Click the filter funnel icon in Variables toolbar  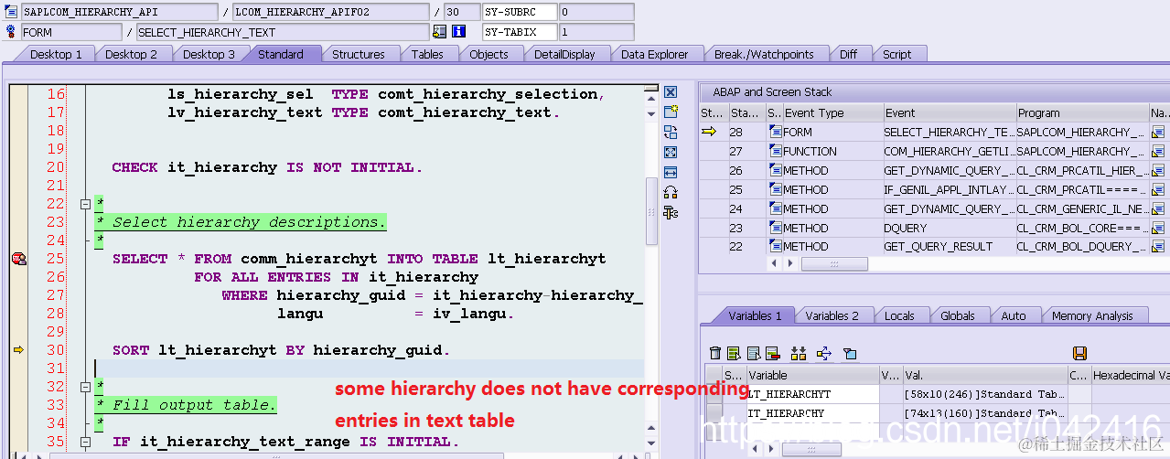click(x=850, y=353)
